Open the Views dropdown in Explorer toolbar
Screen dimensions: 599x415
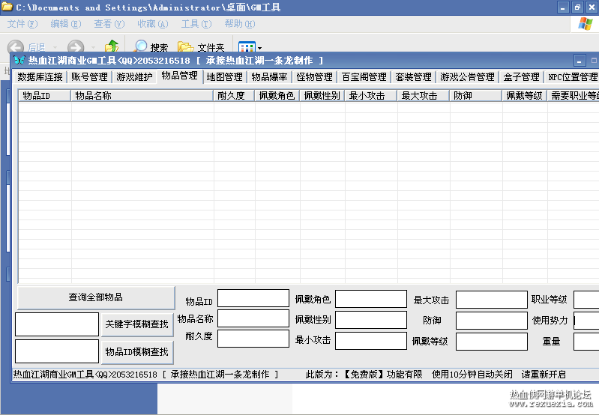[250, 47]
